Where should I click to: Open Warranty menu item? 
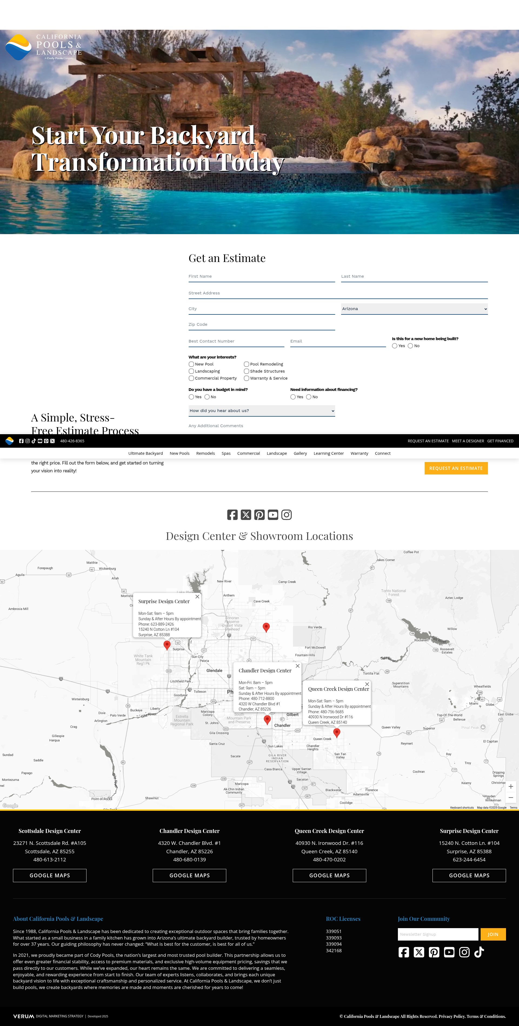click(359, 453)
